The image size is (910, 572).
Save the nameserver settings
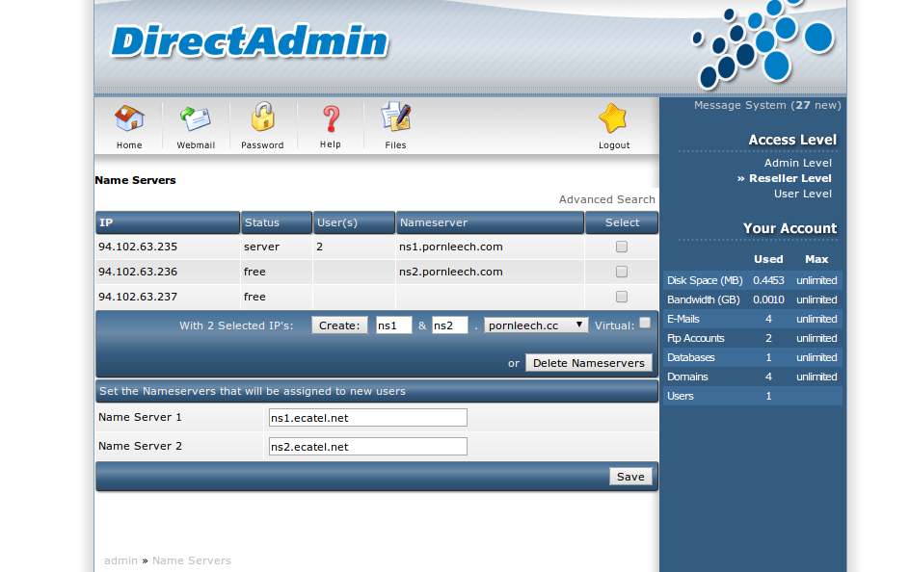coord(630,477)
